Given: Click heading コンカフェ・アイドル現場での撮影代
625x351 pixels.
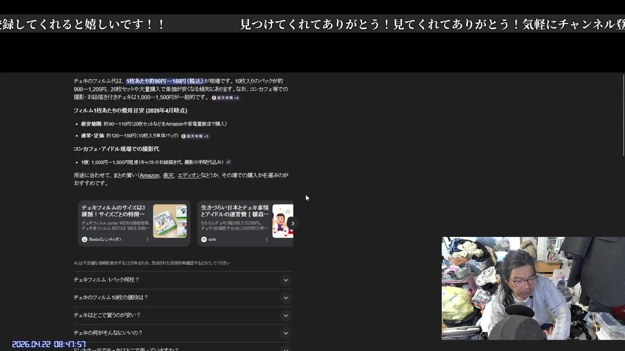Looking at the screenshot, I should click(116, 149).
